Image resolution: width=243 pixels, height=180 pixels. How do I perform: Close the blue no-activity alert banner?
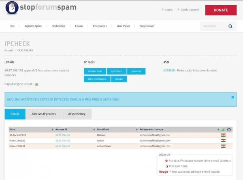(x=232, y=97)
